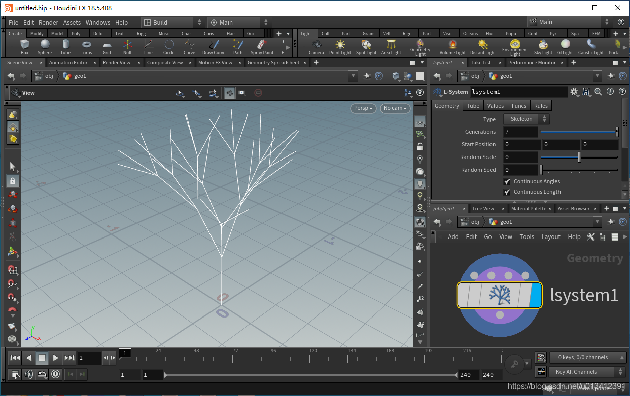Image resolution: width=630 pixels, height=396 pixels.
Task: Click the Path shelf tool
Action: pos(238,47)
